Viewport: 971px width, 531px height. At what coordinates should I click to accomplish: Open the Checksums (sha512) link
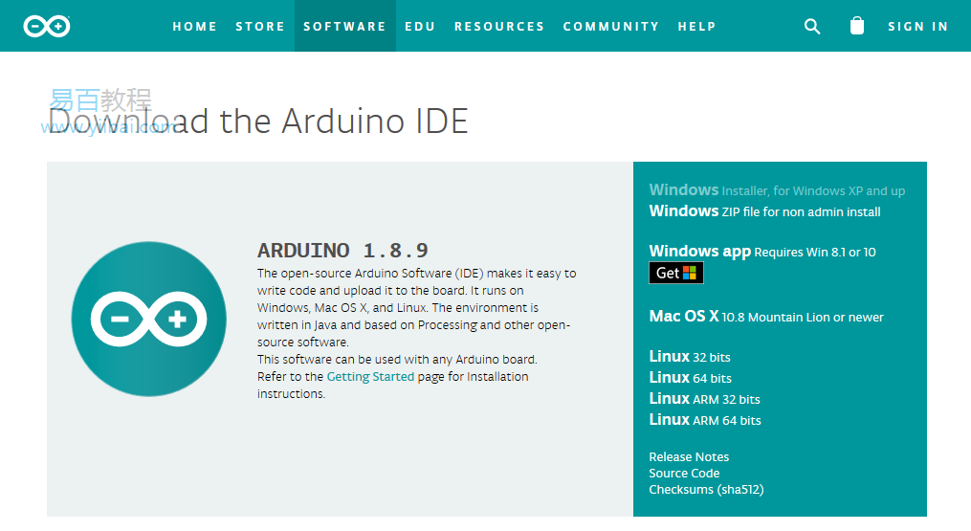click(707, 490)
